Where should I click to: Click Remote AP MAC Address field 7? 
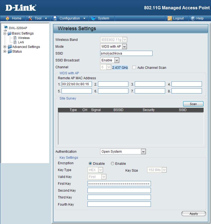(x=150, y=91)
